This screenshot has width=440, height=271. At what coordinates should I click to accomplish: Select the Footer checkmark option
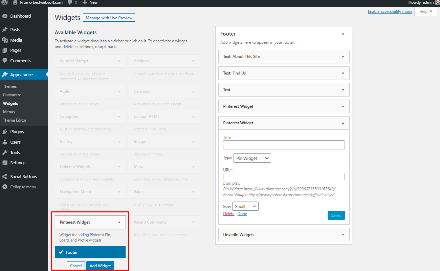click(90, 252)
